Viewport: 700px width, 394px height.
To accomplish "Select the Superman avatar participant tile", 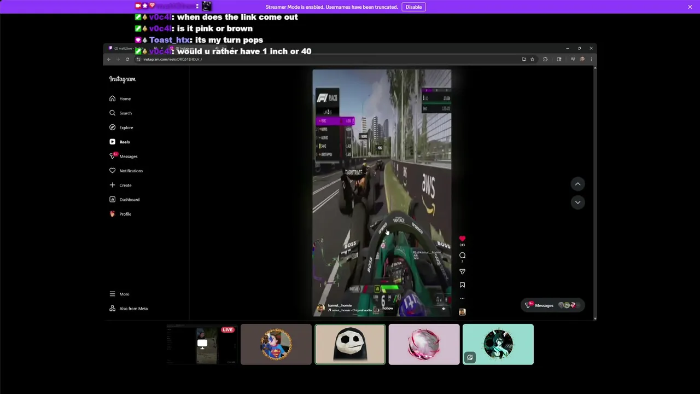I will [276, 344].
